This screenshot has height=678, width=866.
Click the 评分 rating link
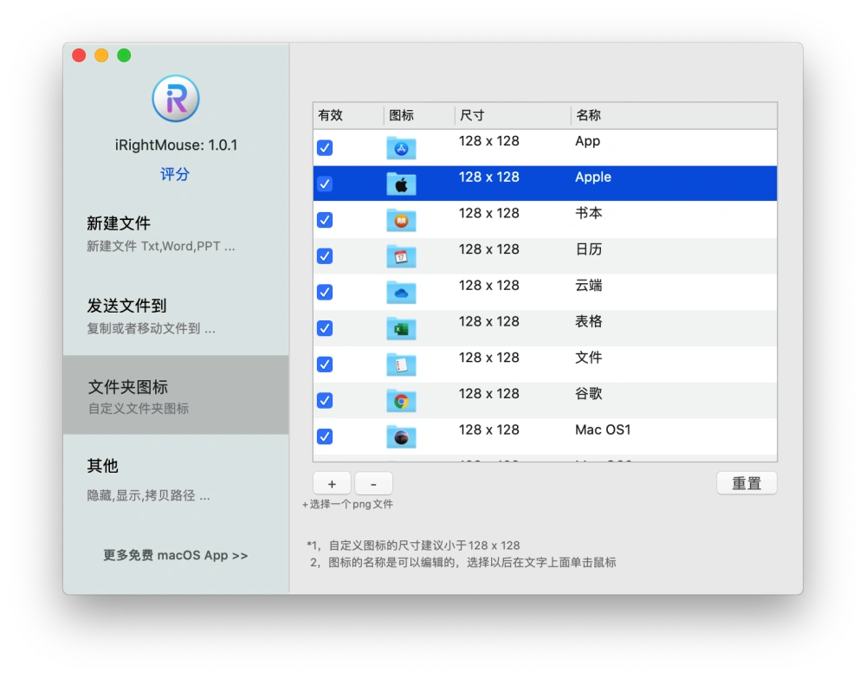coord(175,174)
